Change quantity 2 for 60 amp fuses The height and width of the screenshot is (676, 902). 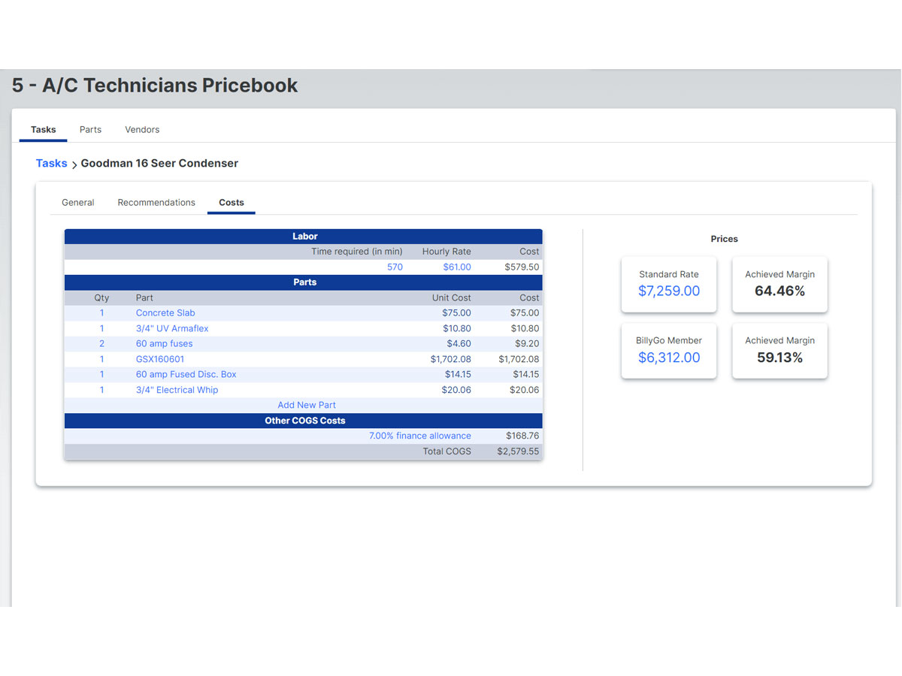point(102,343)
